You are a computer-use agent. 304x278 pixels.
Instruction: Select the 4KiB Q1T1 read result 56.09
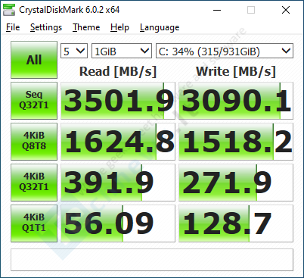[x=118, y=223]
